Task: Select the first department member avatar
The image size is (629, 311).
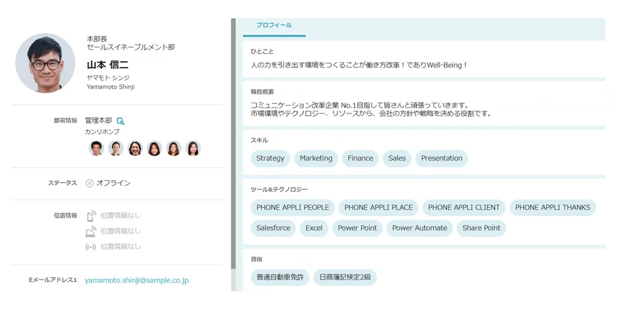Action: (96, 149)
